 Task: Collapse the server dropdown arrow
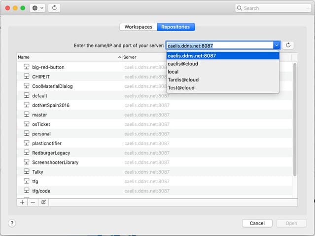click(x=277, y=45)
